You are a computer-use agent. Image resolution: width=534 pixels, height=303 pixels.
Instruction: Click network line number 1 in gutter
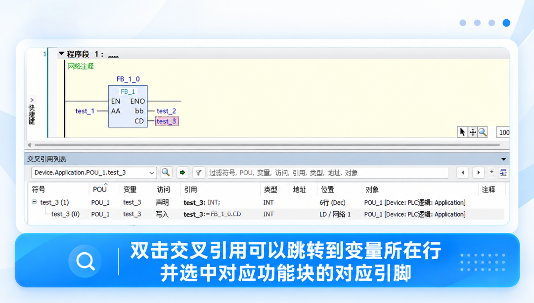pyautogui.click(x=44, y=54)
